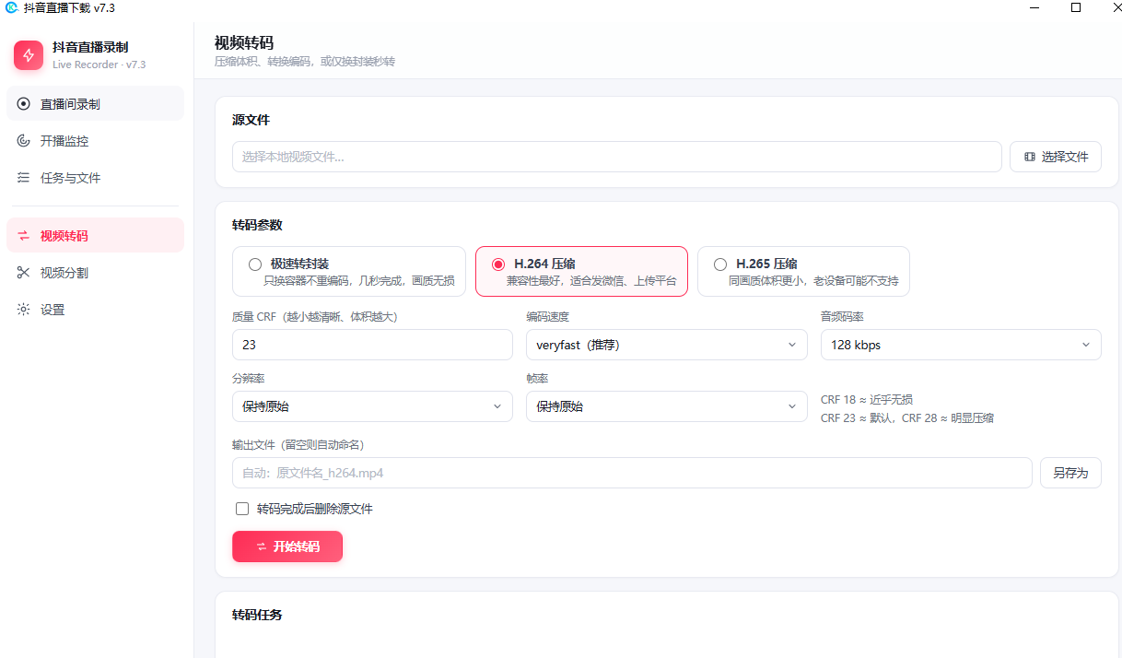Screen dimensions: 1122x658
Task: Minimize the application window
Action: (1034, 7)
